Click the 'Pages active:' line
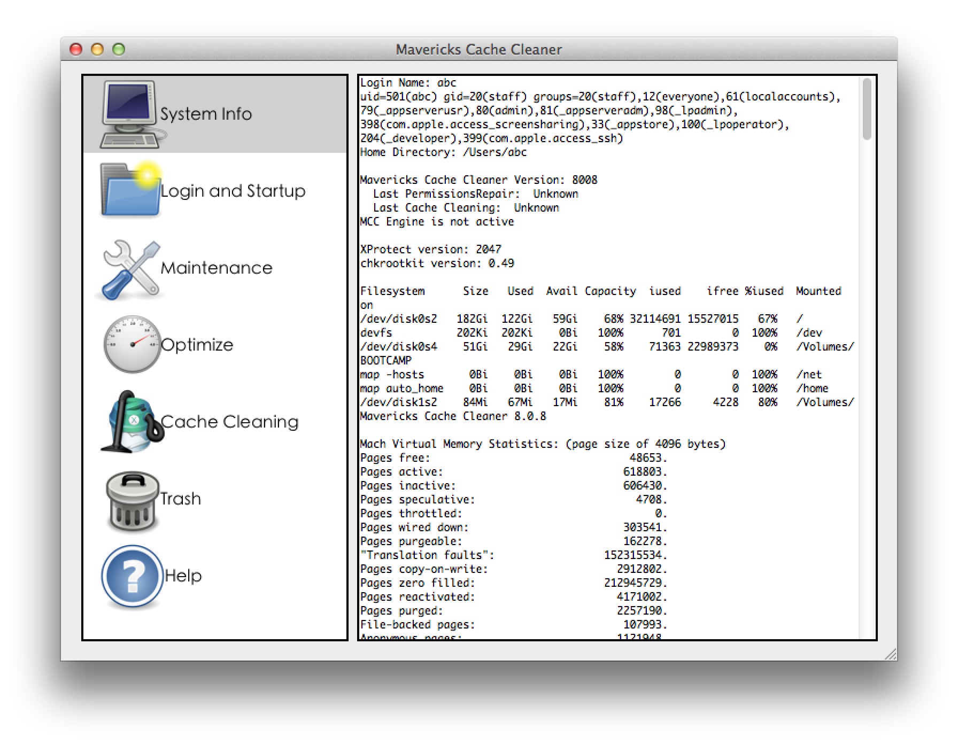This screenshot has height=745, width=958. pyautogui.click(x=514, y=472)
